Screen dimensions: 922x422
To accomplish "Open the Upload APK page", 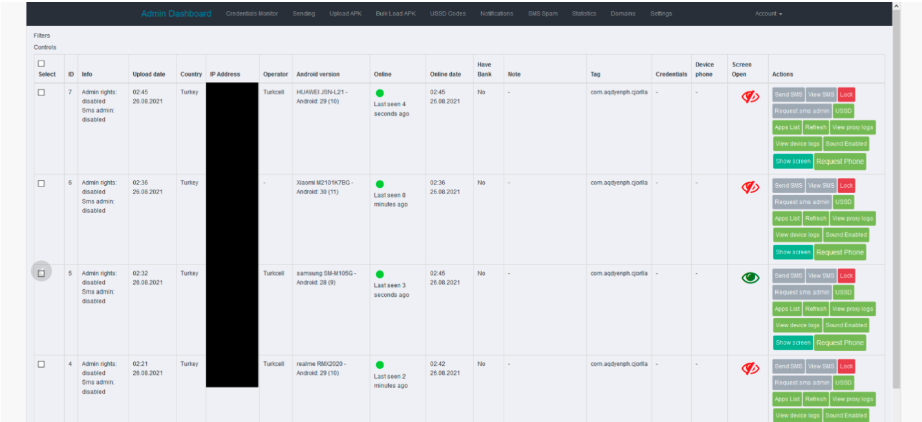I will [345, 14].
